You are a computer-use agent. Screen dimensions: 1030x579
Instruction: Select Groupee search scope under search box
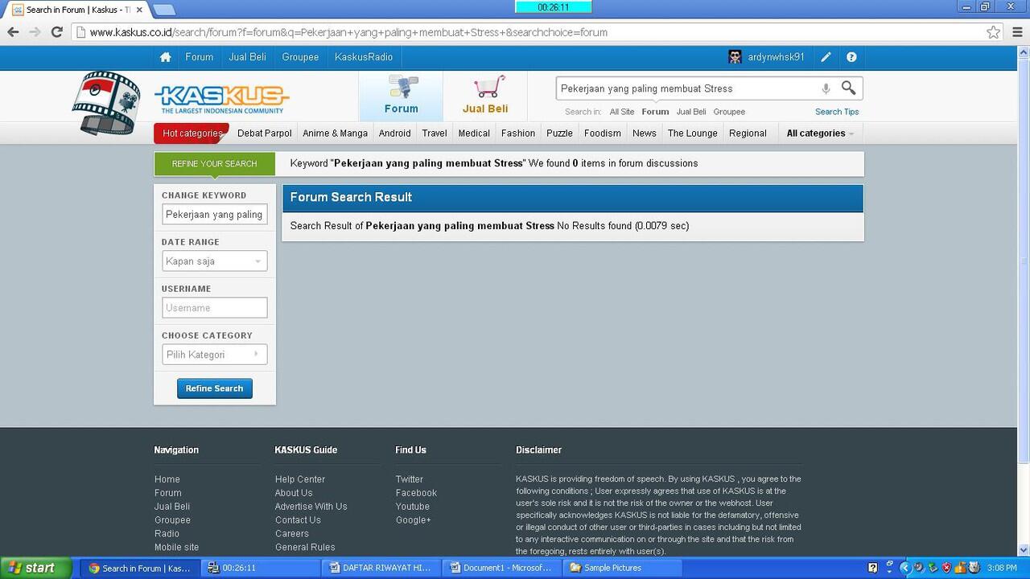[729, 112]
